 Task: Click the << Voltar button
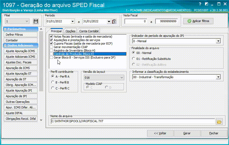coord(160,133)
